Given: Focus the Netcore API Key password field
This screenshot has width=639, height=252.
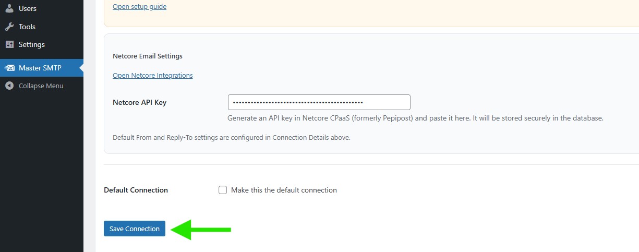Looking at the screenshot, I should pyautogui.click(x=319, y=102).
